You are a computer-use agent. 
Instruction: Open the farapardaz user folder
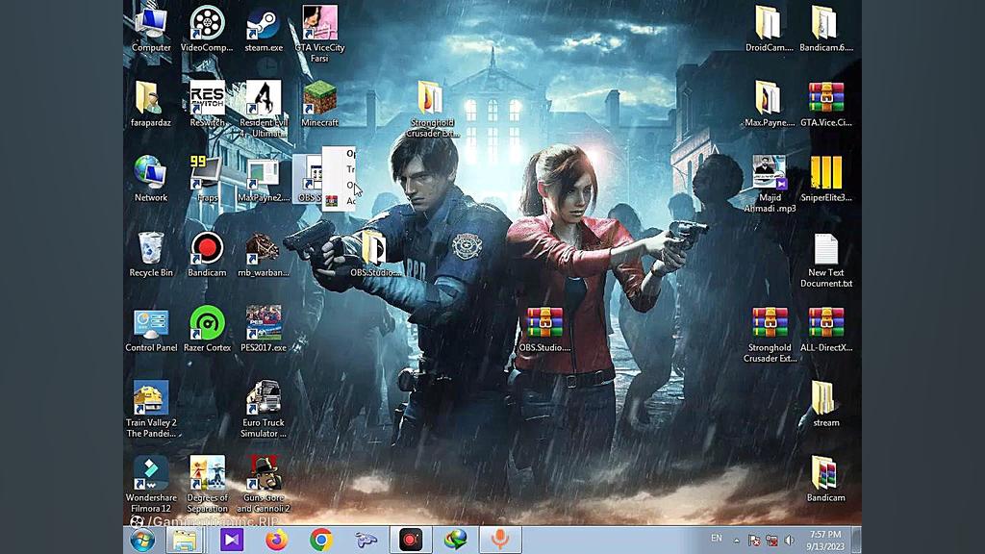coord(151,104)
